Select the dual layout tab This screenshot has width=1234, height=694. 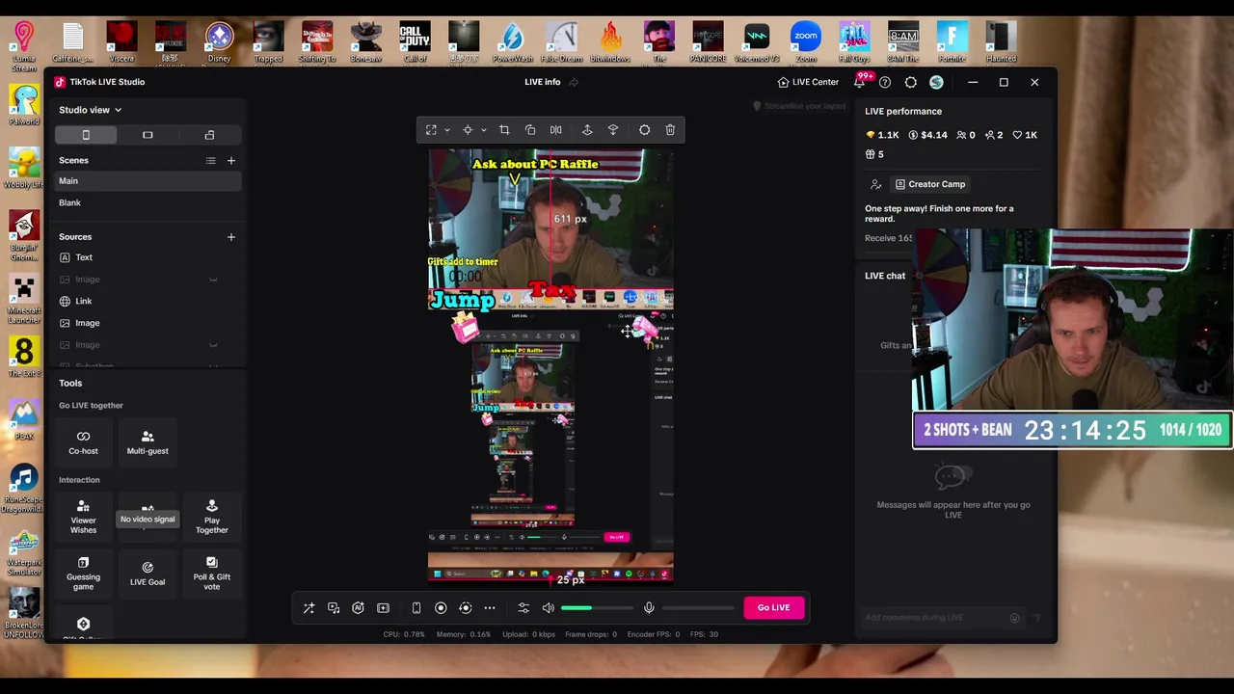pos(209,135)
